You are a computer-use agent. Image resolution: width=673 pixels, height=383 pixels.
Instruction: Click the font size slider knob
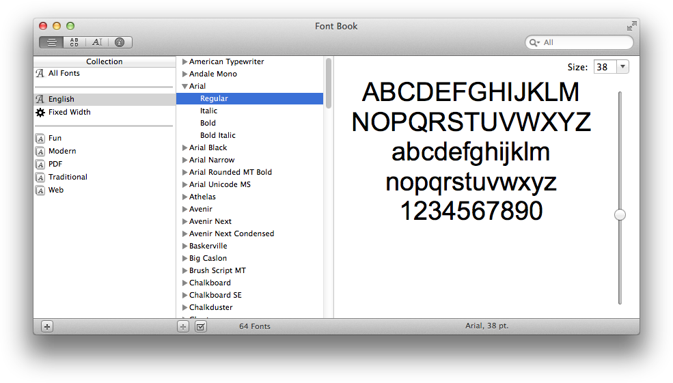click(x=620, y=214)
